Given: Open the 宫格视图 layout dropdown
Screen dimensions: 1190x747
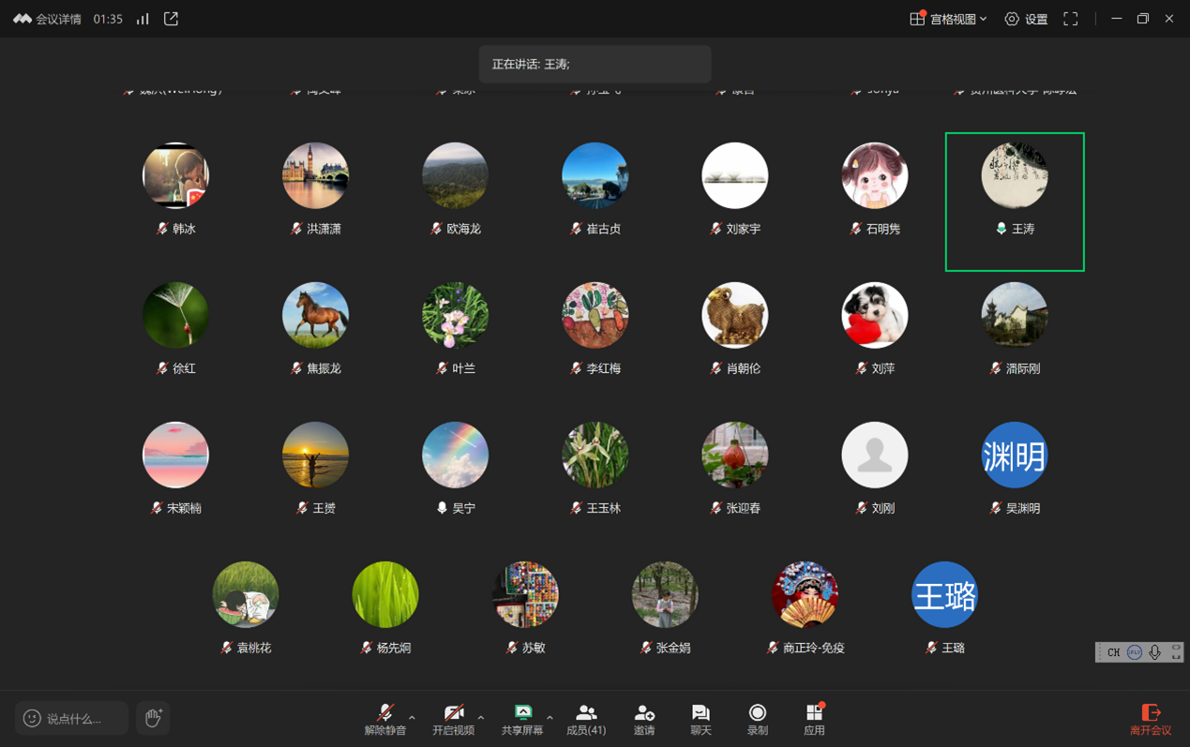Looking at the screenshot, I should click(x=948, y=19).
